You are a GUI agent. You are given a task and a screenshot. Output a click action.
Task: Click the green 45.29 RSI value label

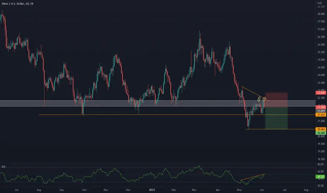click(321, 177)
